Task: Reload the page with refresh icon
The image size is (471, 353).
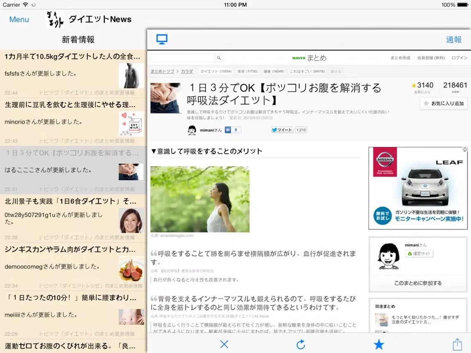Action: (x=301, y=344)
